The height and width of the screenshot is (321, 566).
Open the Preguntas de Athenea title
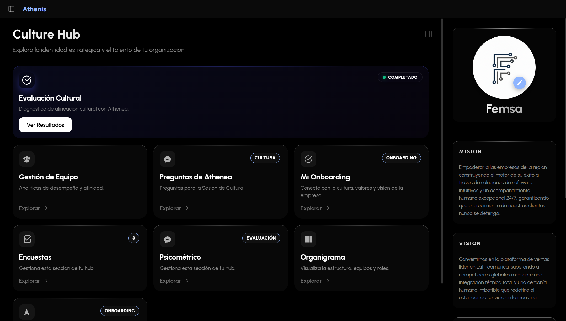click(x=196, y=177)
